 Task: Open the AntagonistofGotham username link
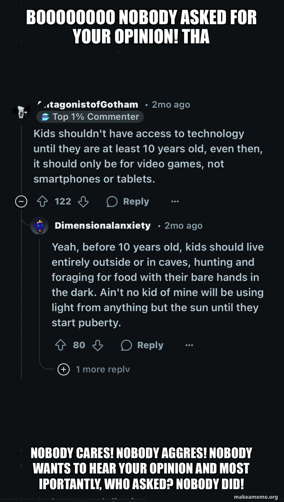88,105
